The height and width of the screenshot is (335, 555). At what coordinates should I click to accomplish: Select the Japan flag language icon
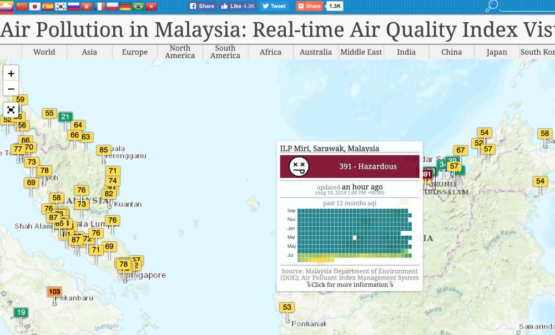coord(34,5)
